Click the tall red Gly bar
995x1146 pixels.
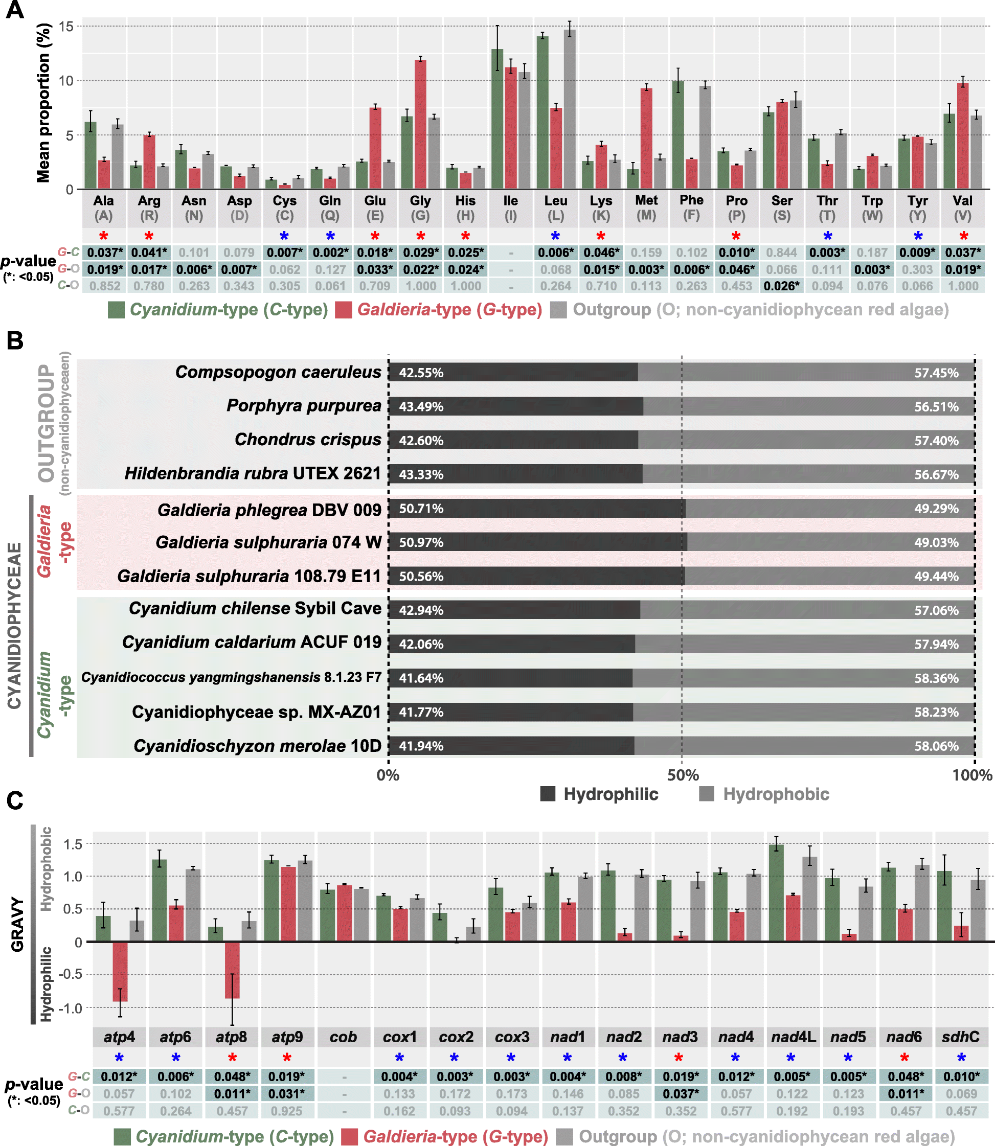[x=420, y=124]
